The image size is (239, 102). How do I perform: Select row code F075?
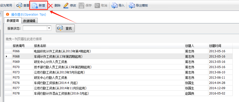click(x=16, y=78)
